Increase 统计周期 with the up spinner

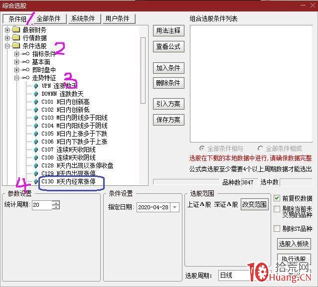(x=56, y=203)
